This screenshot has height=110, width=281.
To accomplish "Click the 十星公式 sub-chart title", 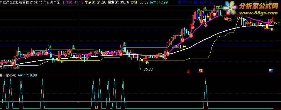I will 9,75.
